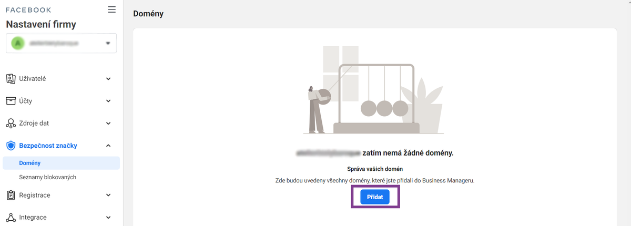Click the Bezpečnost značky shield icon
The width and height of the screenshot is (631, 226).
tap(11, 146)
